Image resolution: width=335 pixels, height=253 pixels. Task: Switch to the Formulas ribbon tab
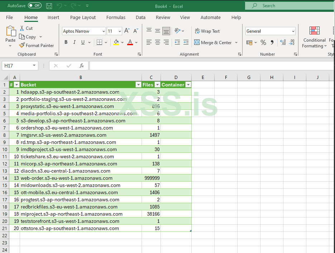[x=116, y=17]
